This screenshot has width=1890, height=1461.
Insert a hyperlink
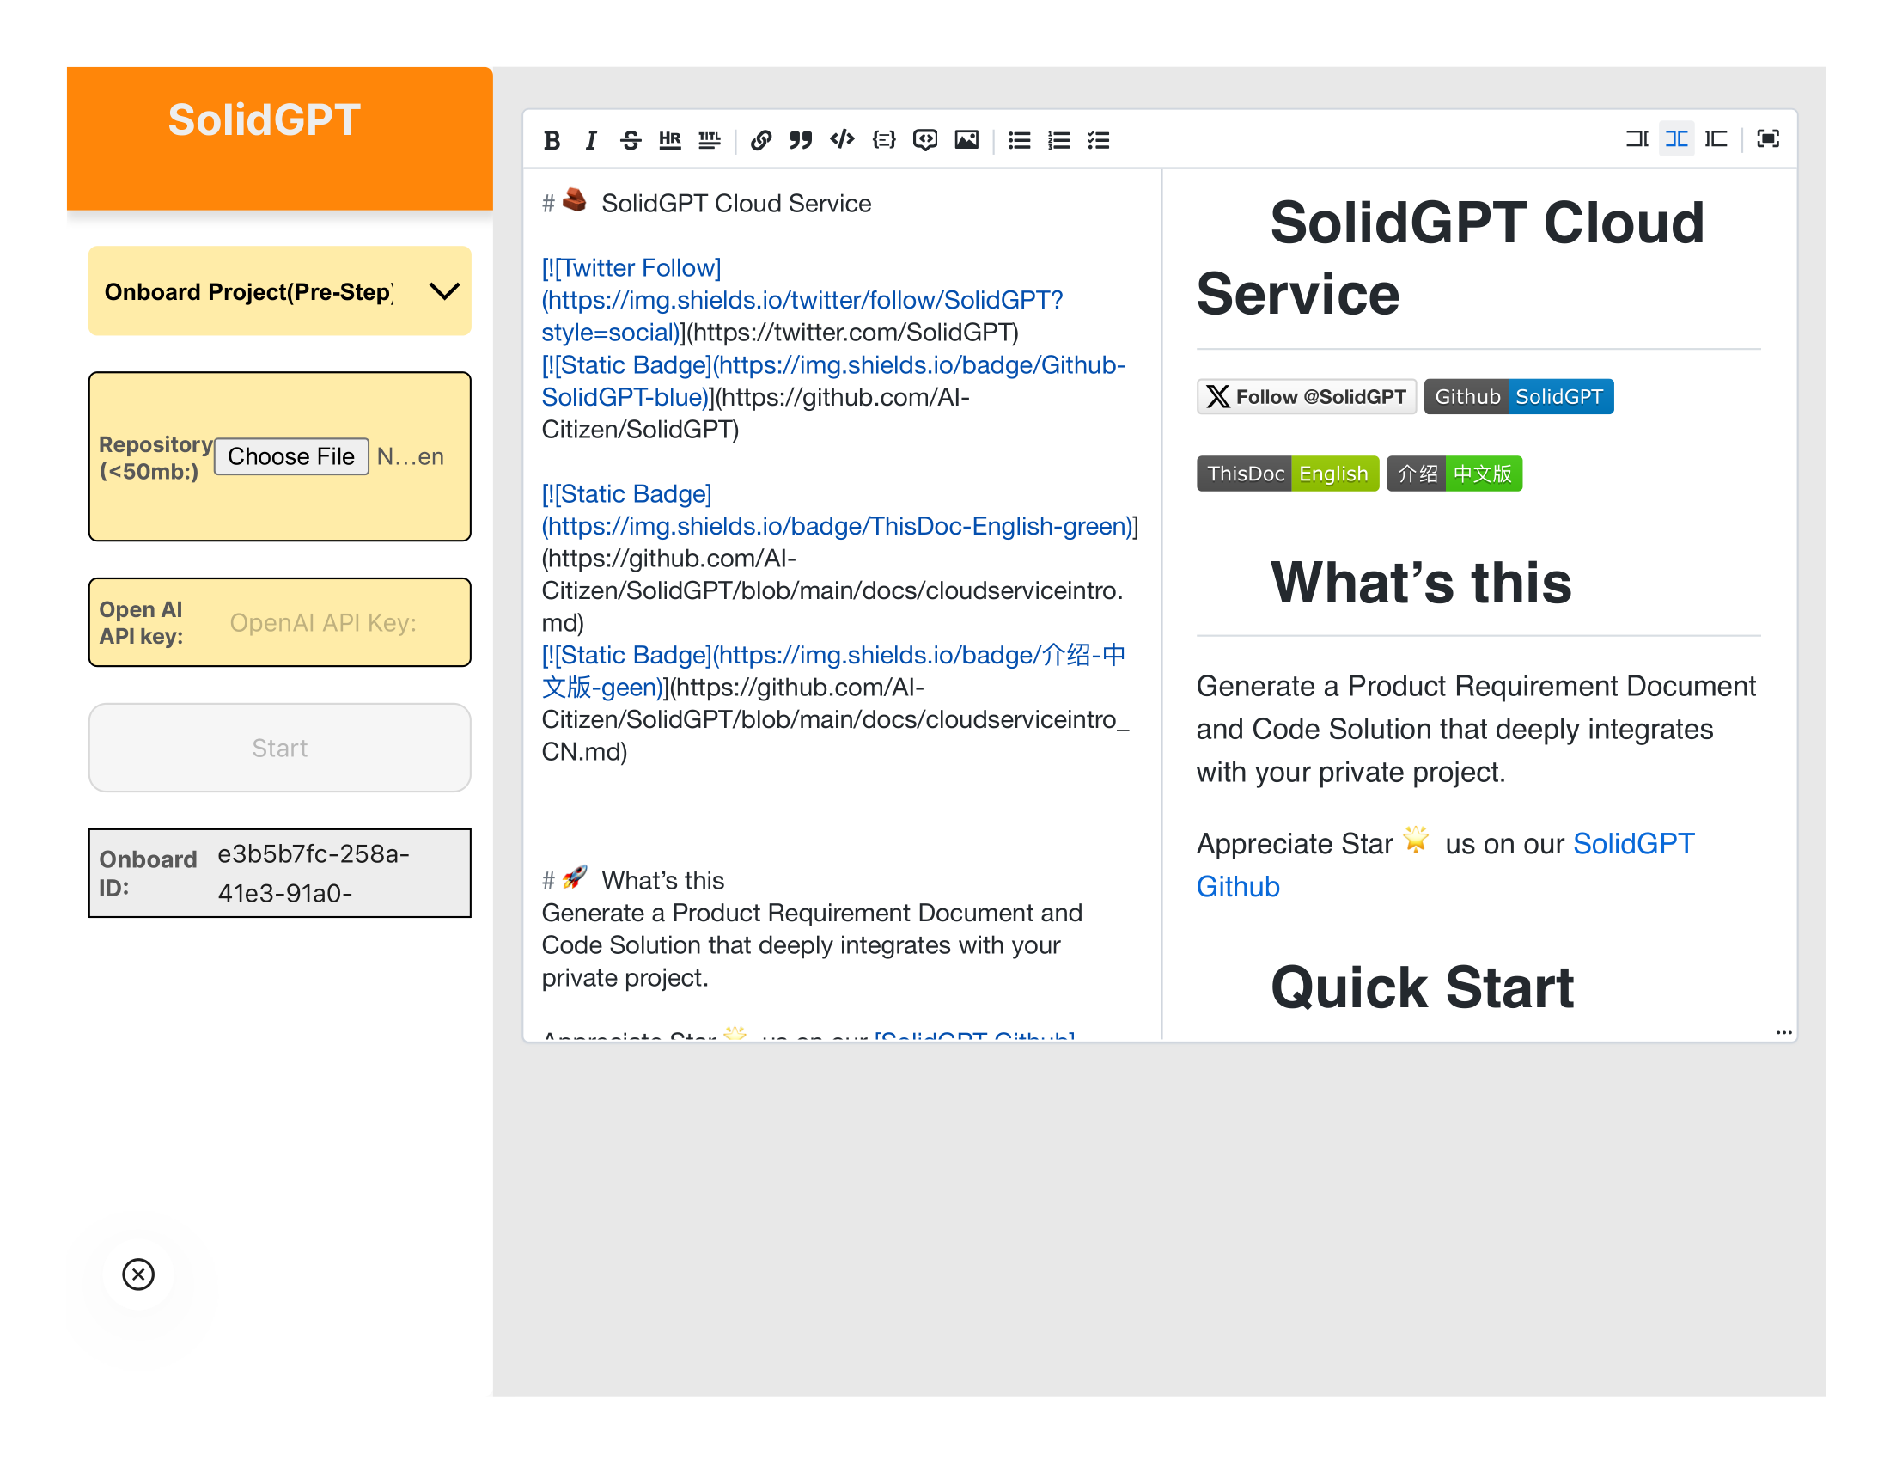[760, 140]
